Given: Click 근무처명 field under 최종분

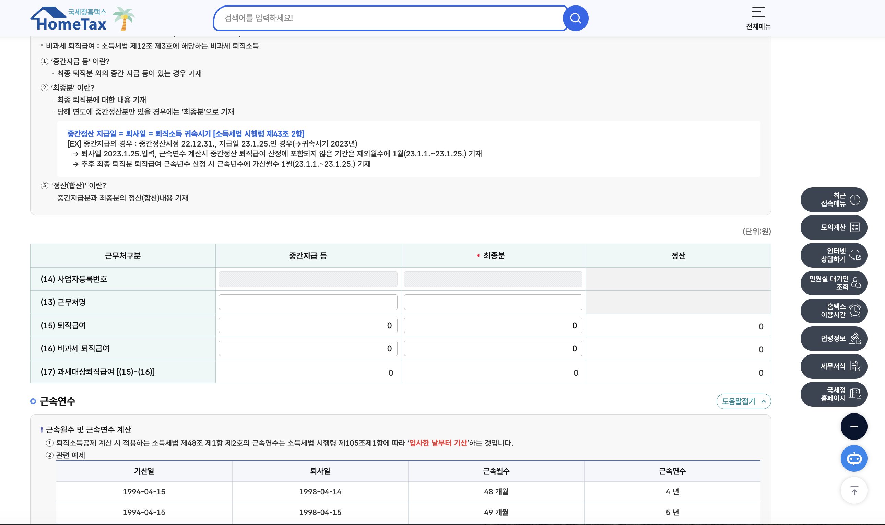Looking at the screenshot, I should tap(493, 302).
